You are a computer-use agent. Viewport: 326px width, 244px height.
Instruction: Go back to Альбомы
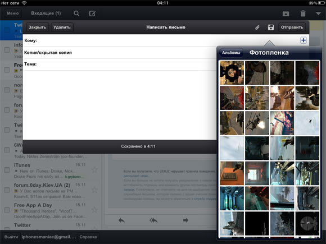231,53
